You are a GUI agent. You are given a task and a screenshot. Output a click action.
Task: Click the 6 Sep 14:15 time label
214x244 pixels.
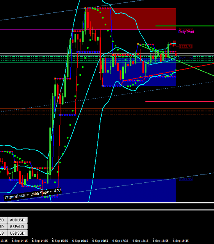[20, 241]
